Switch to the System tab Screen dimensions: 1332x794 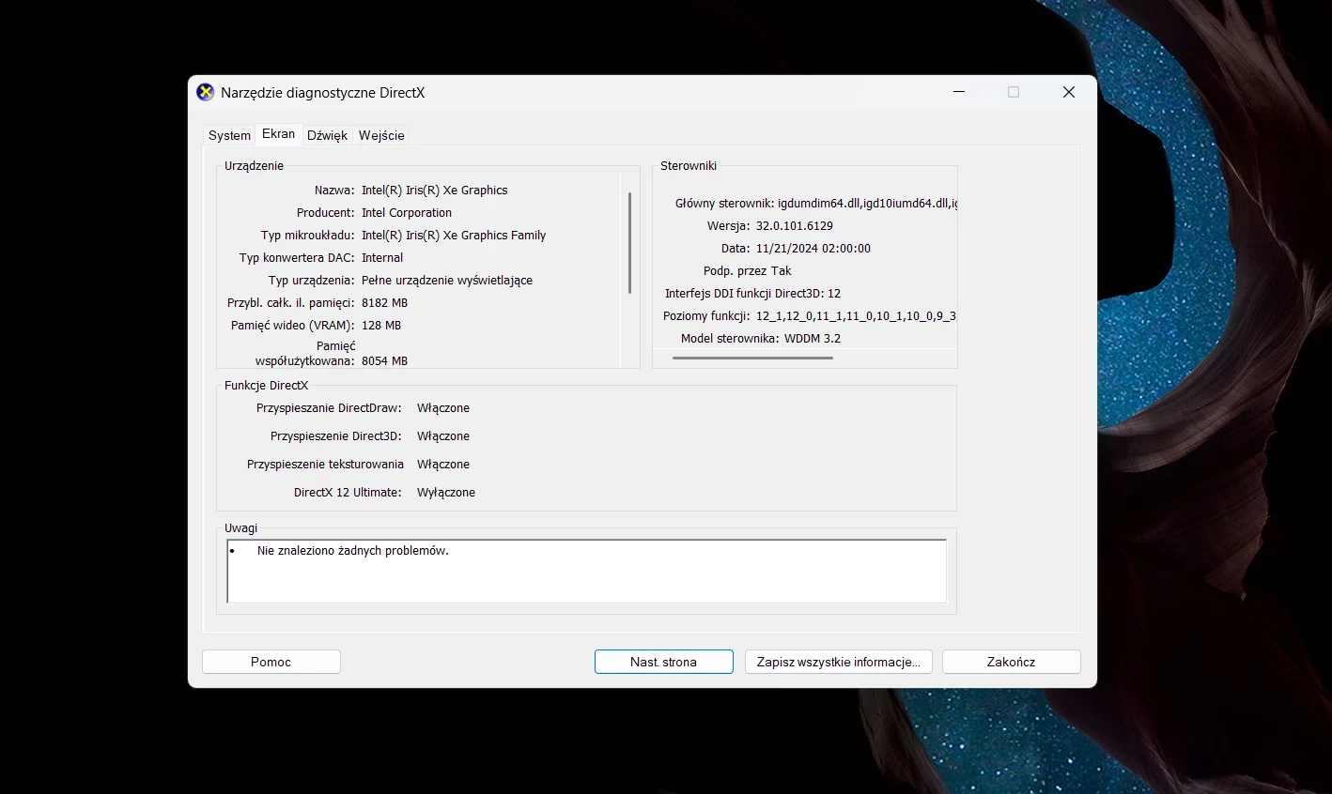[229, 135]
